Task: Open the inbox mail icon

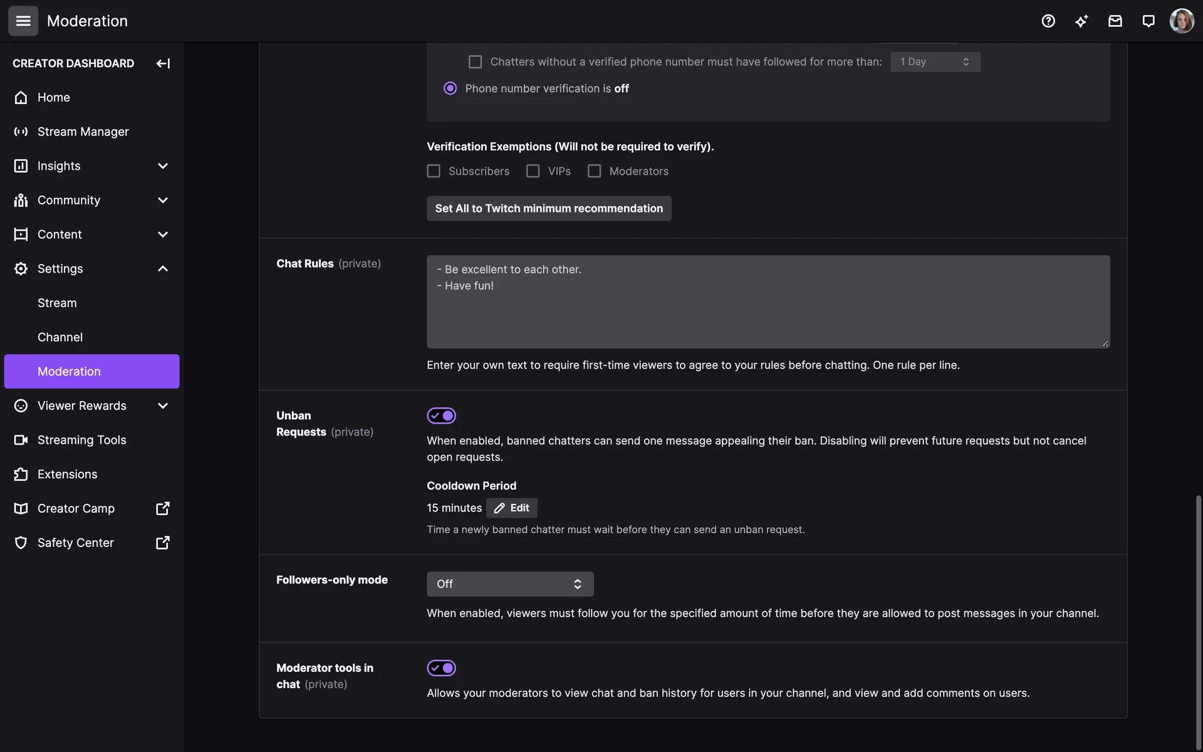Action: point(1115,21)
